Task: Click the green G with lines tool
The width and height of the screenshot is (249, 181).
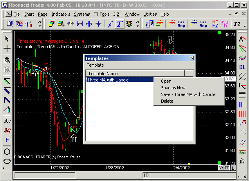Action: tap(242, 152)
